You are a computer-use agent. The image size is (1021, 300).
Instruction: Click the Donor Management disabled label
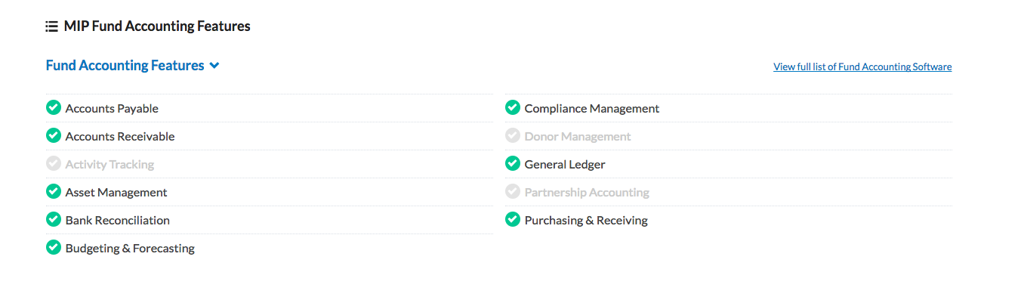[578, 137]
